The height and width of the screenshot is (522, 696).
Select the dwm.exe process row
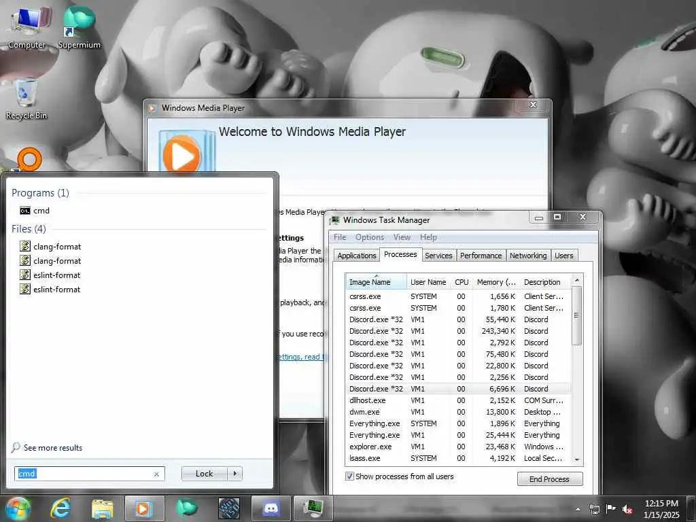(459, 412)
